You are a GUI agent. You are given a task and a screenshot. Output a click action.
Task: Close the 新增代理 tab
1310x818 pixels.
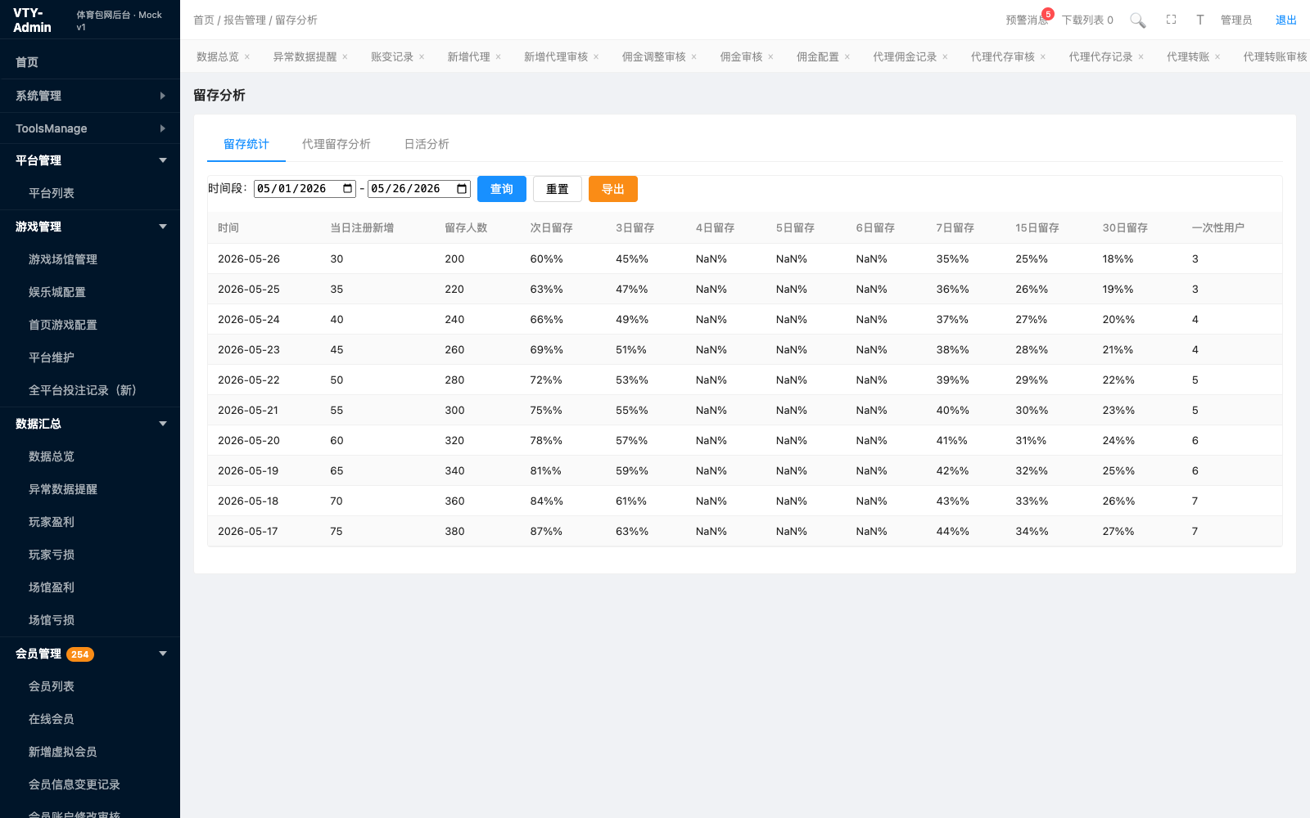click(498, 57)
